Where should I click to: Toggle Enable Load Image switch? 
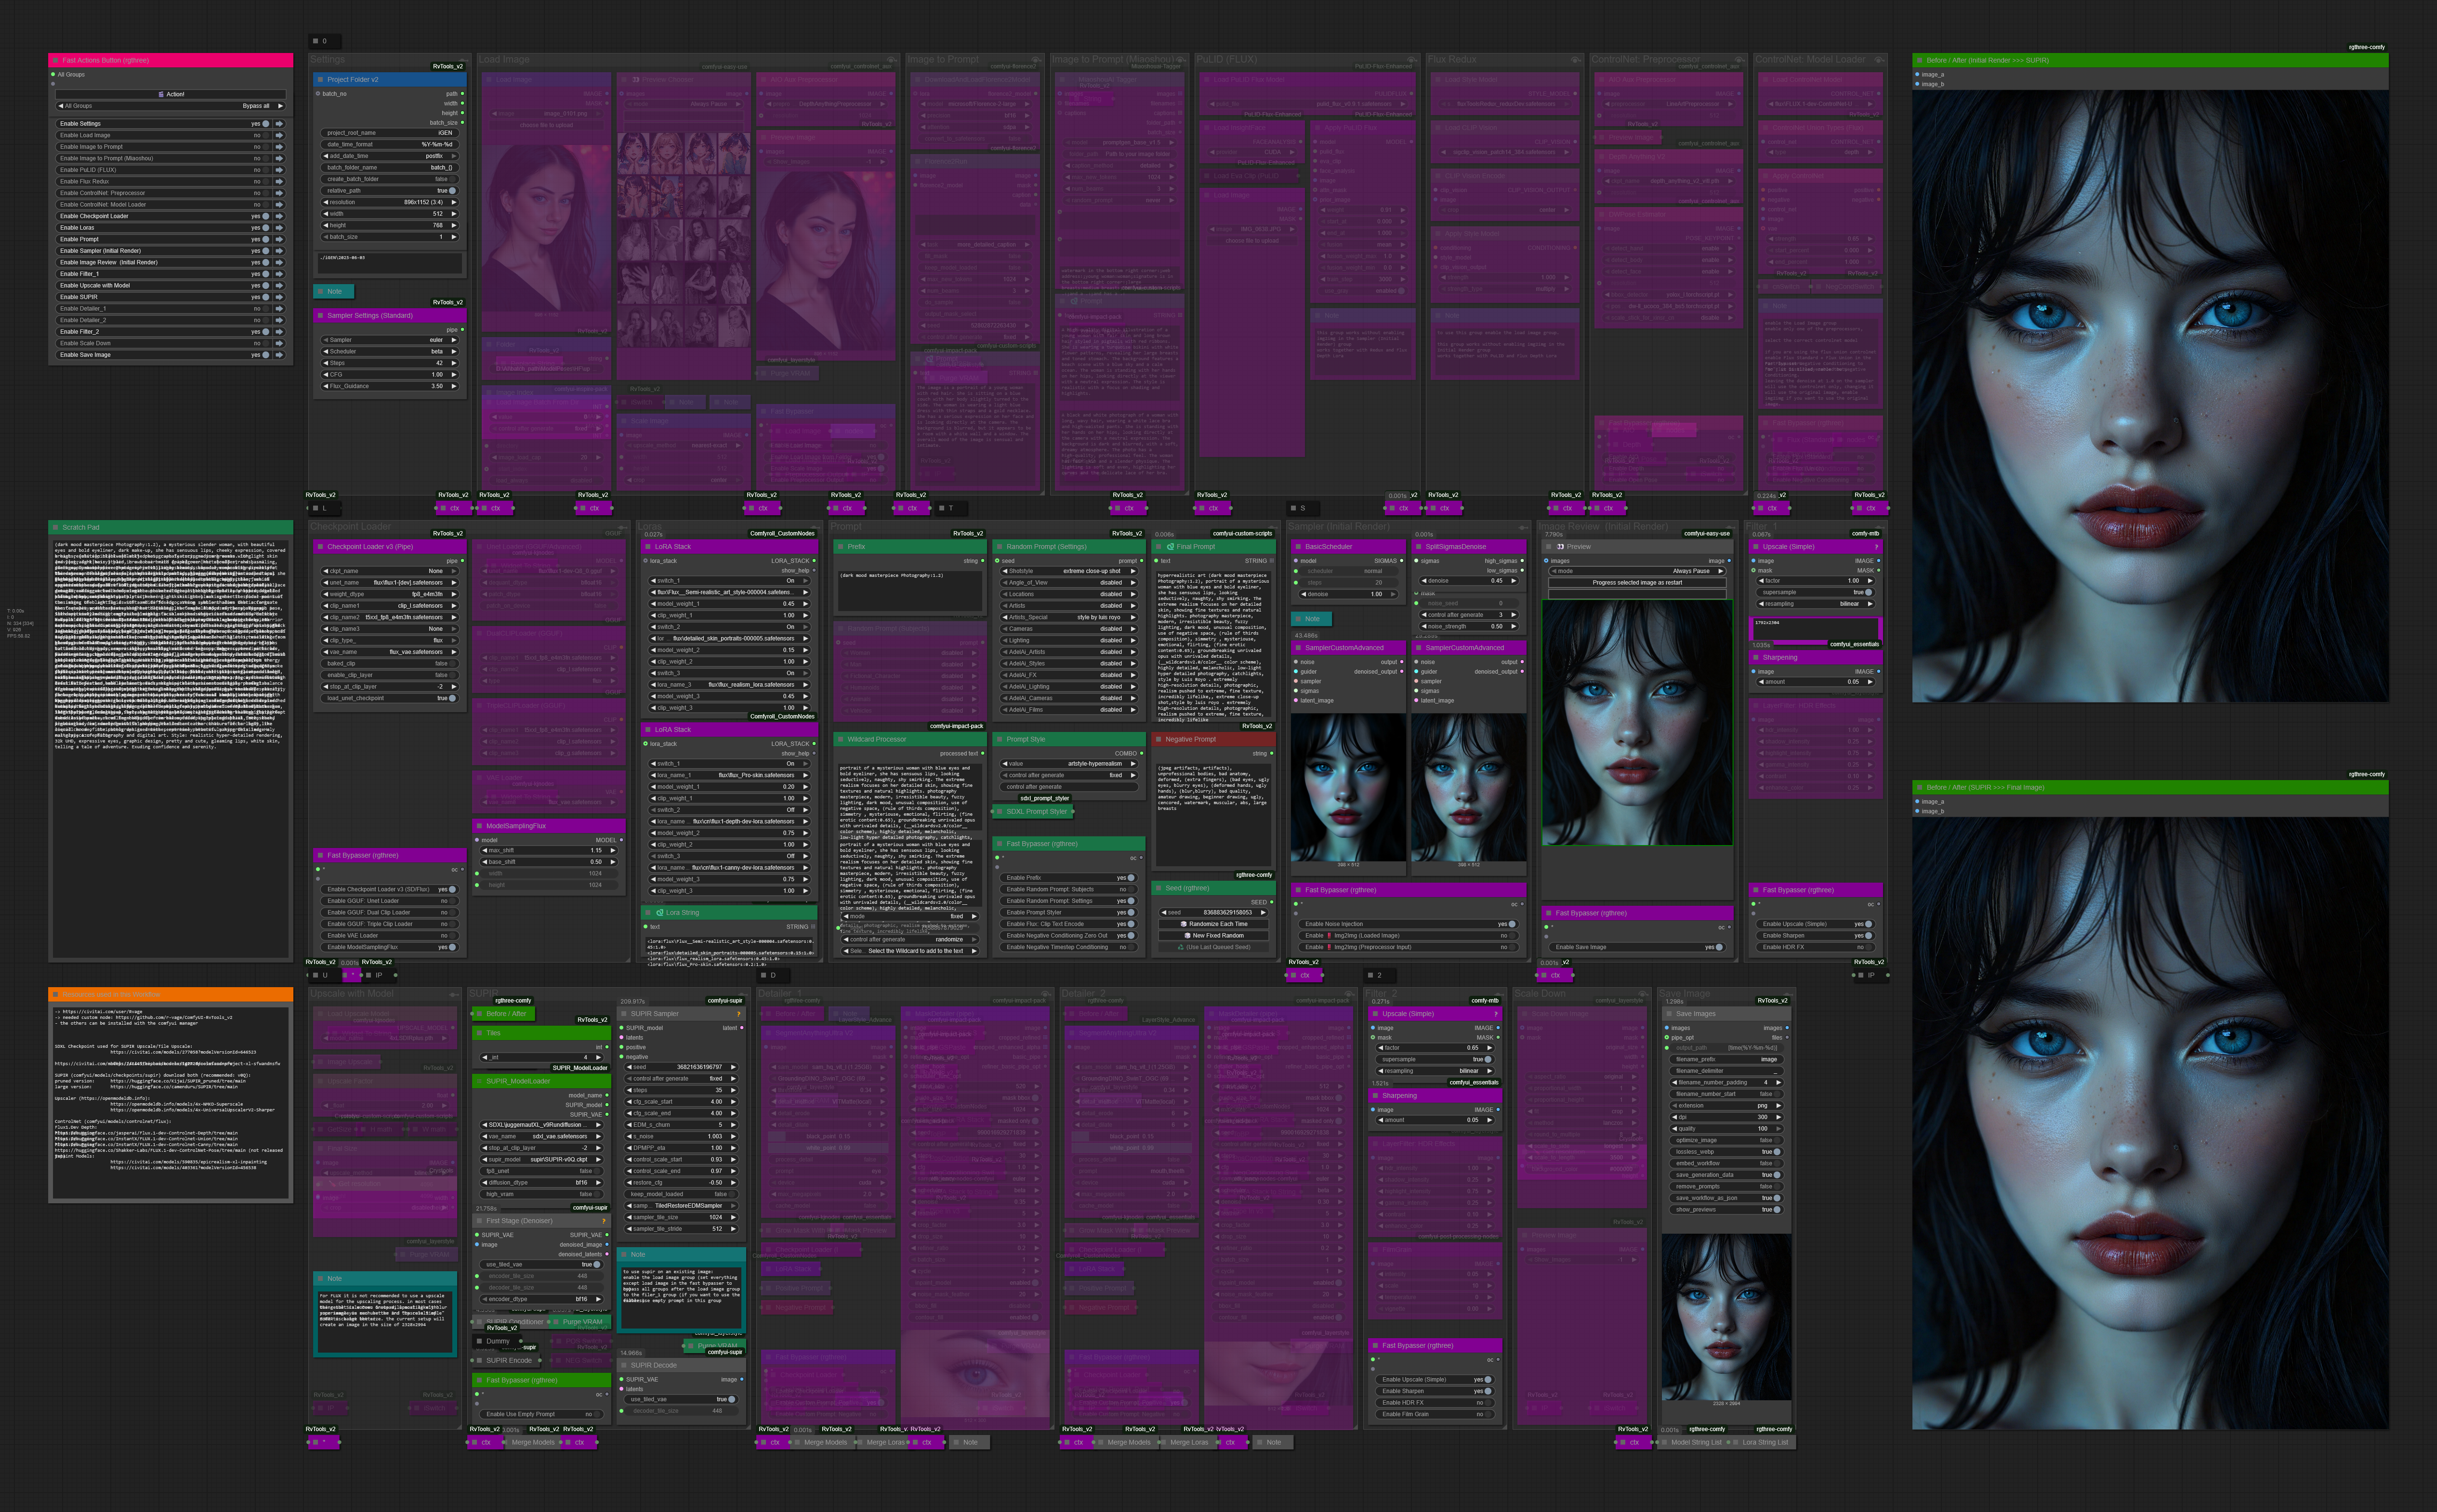point(267,135)
